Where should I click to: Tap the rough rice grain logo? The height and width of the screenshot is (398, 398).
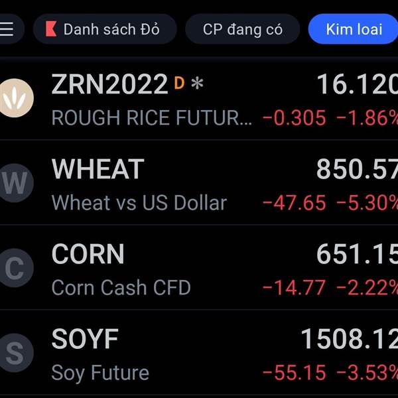click(x=16, y=98)
